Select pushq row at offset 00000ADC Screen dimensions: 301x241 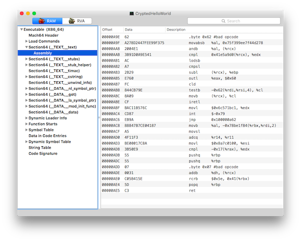click(192, 161)
